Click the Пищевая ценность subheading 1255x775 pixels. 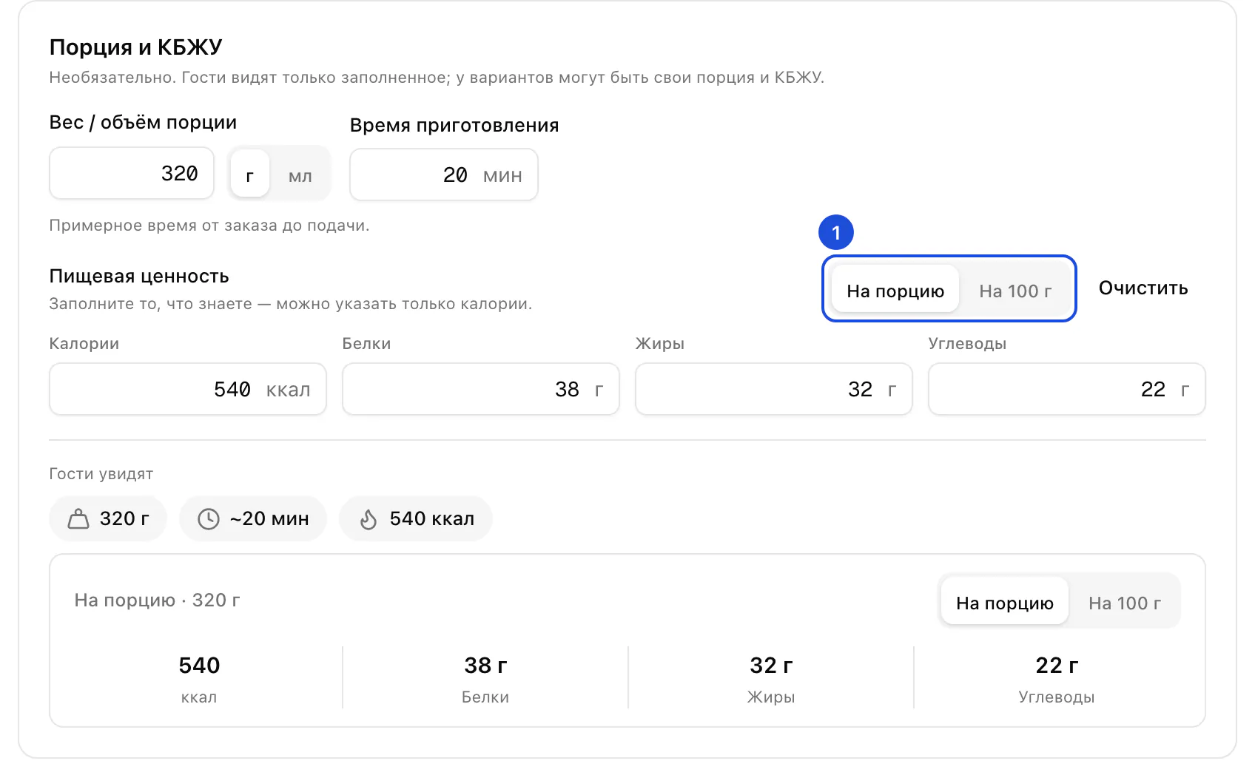point(139,277)
